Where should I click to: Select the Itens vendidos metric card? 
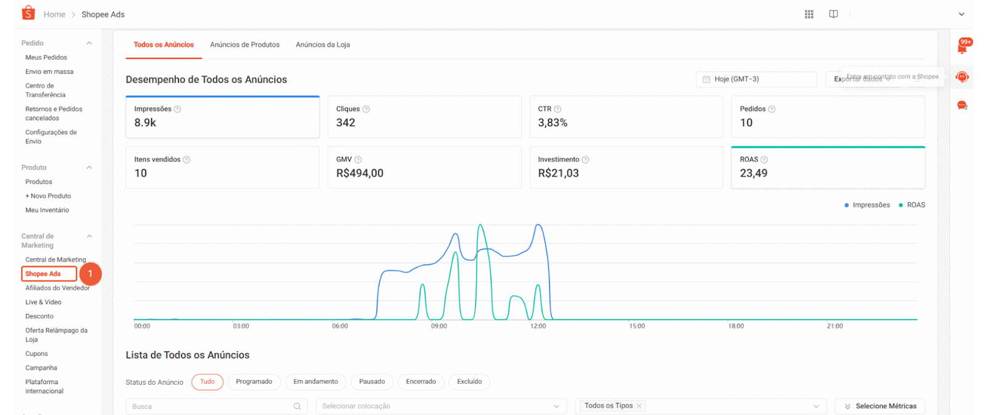[223, 167]
